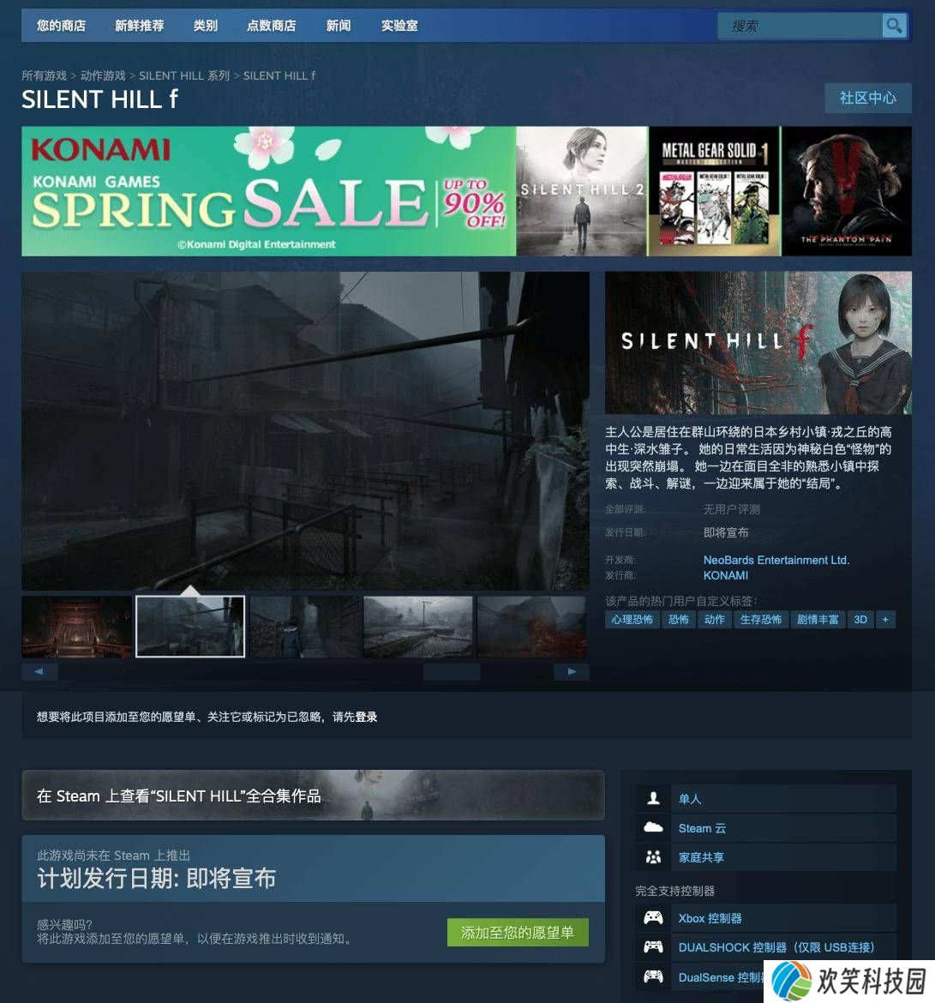
Task: Click the DUALSHOCK controller gamepad icon
Action: (x=653, y=946)
